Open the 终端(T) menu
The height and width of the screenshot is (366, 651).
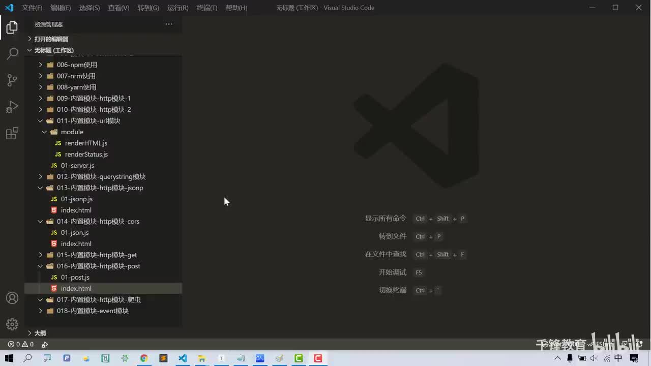(x=207, y=8)
